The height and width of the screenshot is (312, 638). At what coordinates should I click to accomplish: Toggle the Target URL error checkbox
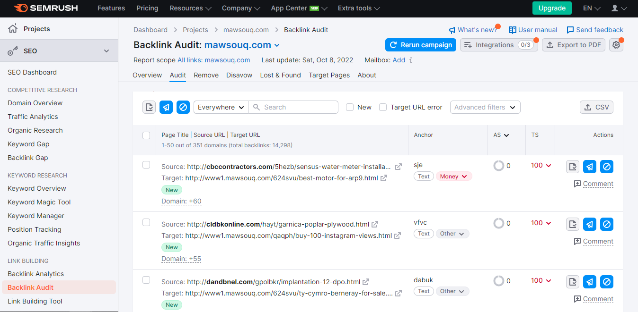tap(383, 107)
